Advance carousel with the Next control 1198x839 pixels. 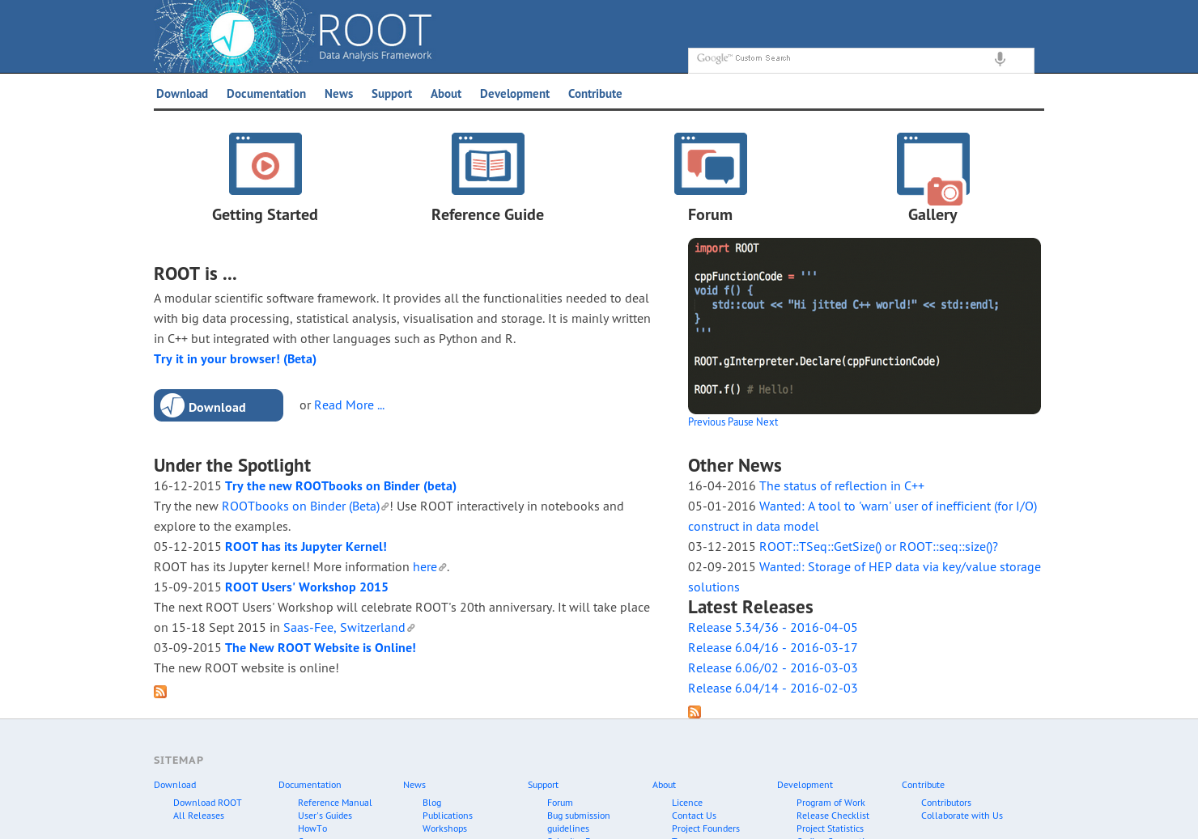[767, 422]
